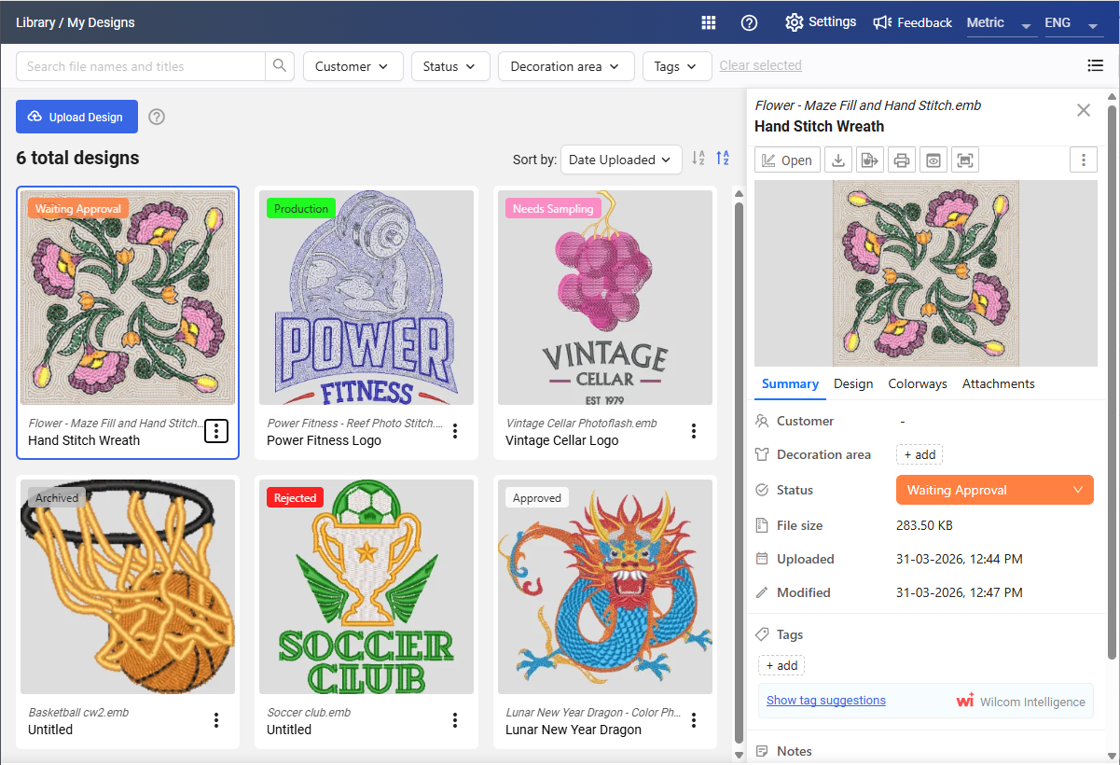Open the Sort by Date Uploaded dropdown

[619, 160]
